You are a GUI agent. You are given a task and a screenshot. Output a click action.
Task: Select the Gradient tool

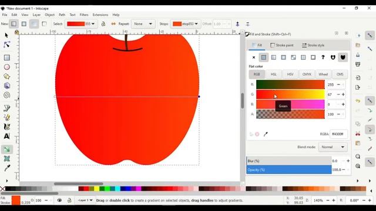pyautogui.click(x=6, y=149)
